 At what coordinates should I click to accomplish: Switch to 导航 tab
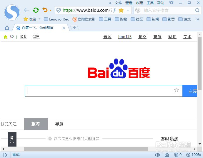pyautogui.click(x=59, y=124)
